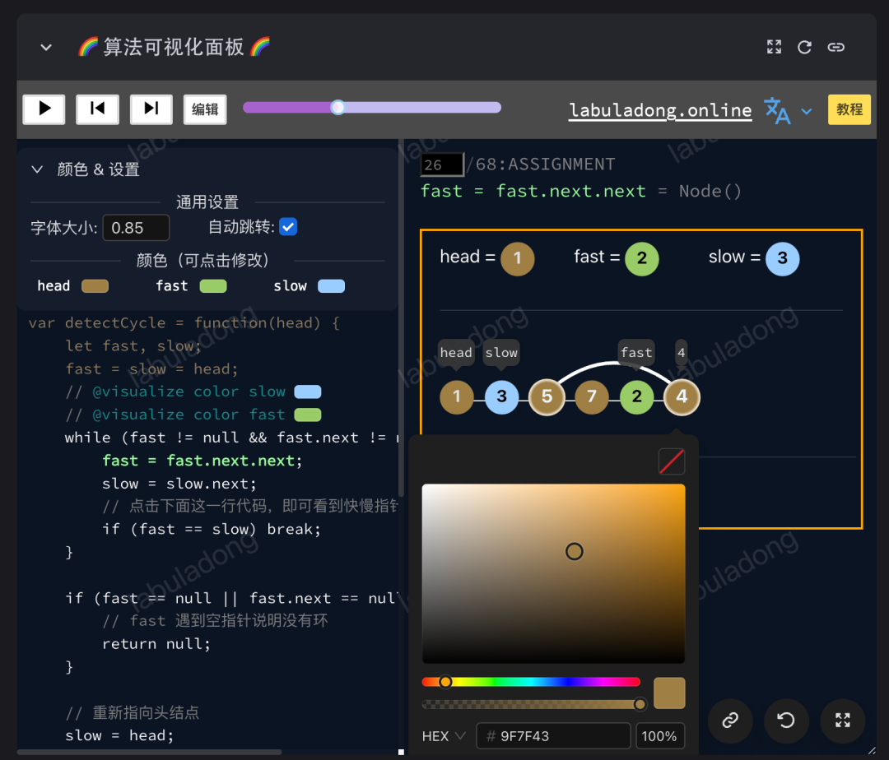Image resolution: width=889 pixels, height=760 pixels.
Task: Click the translate language icon
Action: point(777,110)
